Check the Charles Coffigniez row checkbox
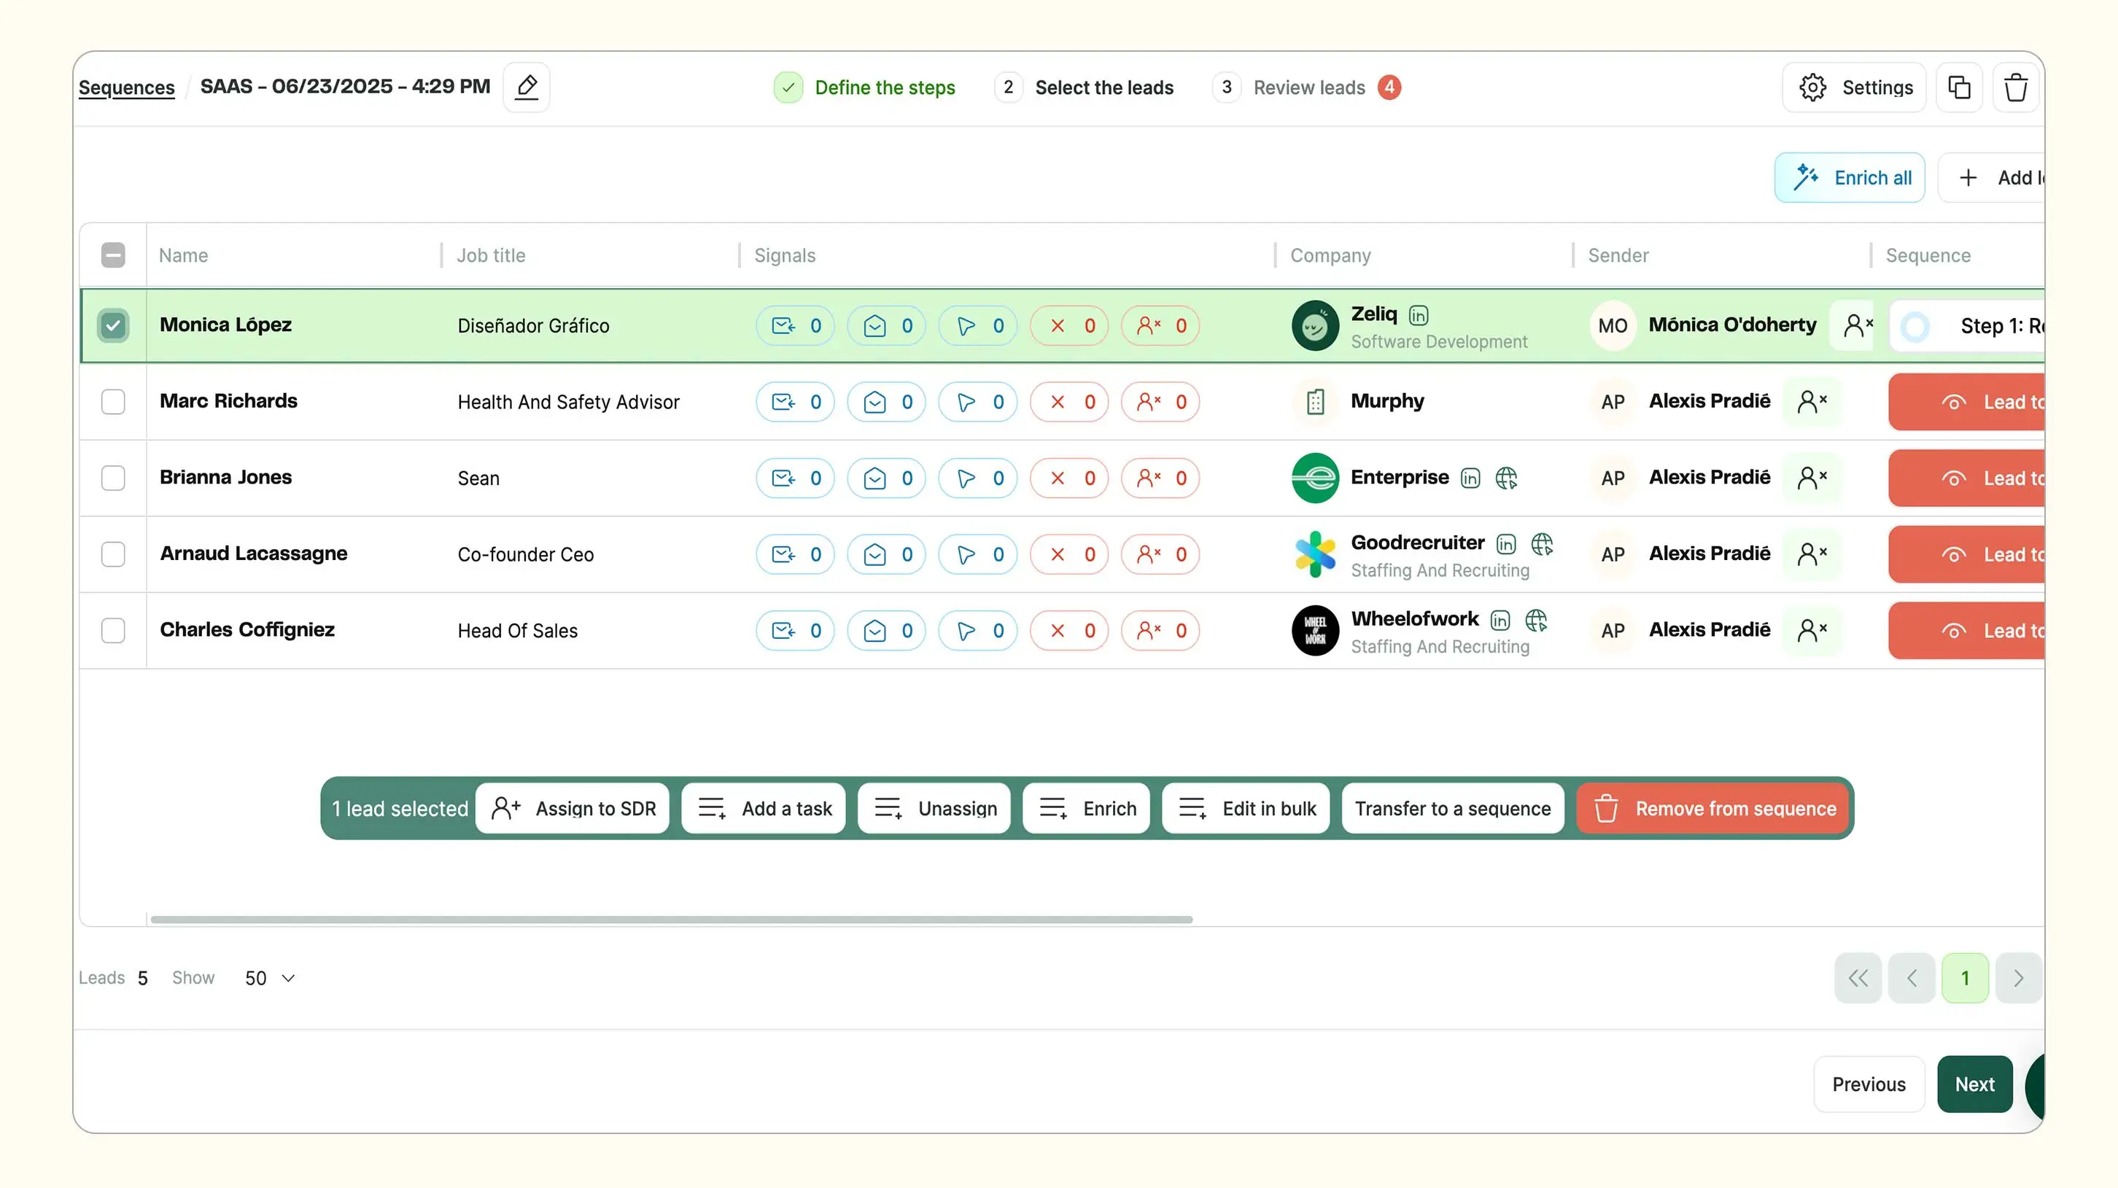Viewport: 2118px width, 1188px height. [112, 631]
